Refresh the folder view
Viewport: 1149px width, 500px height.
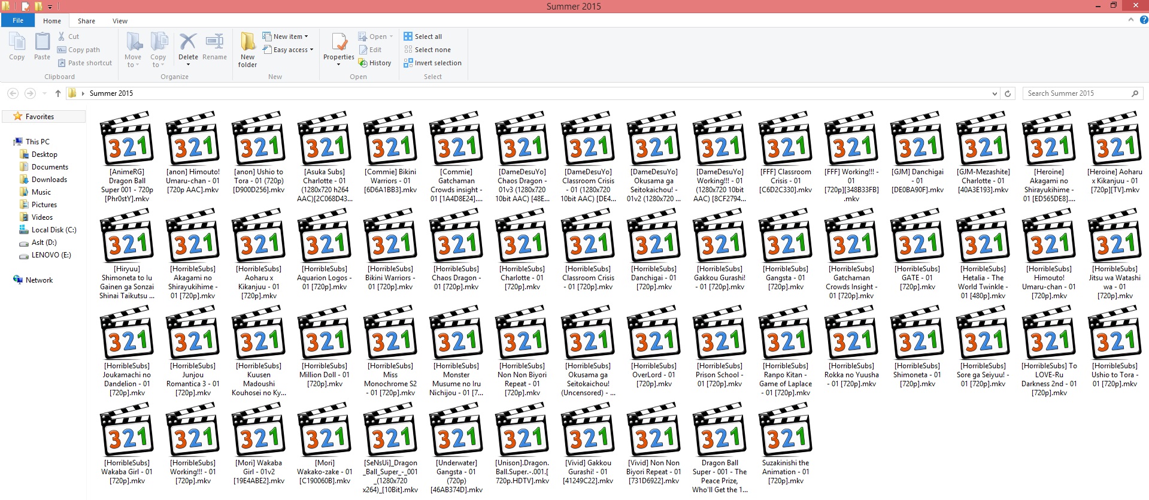1008,94
